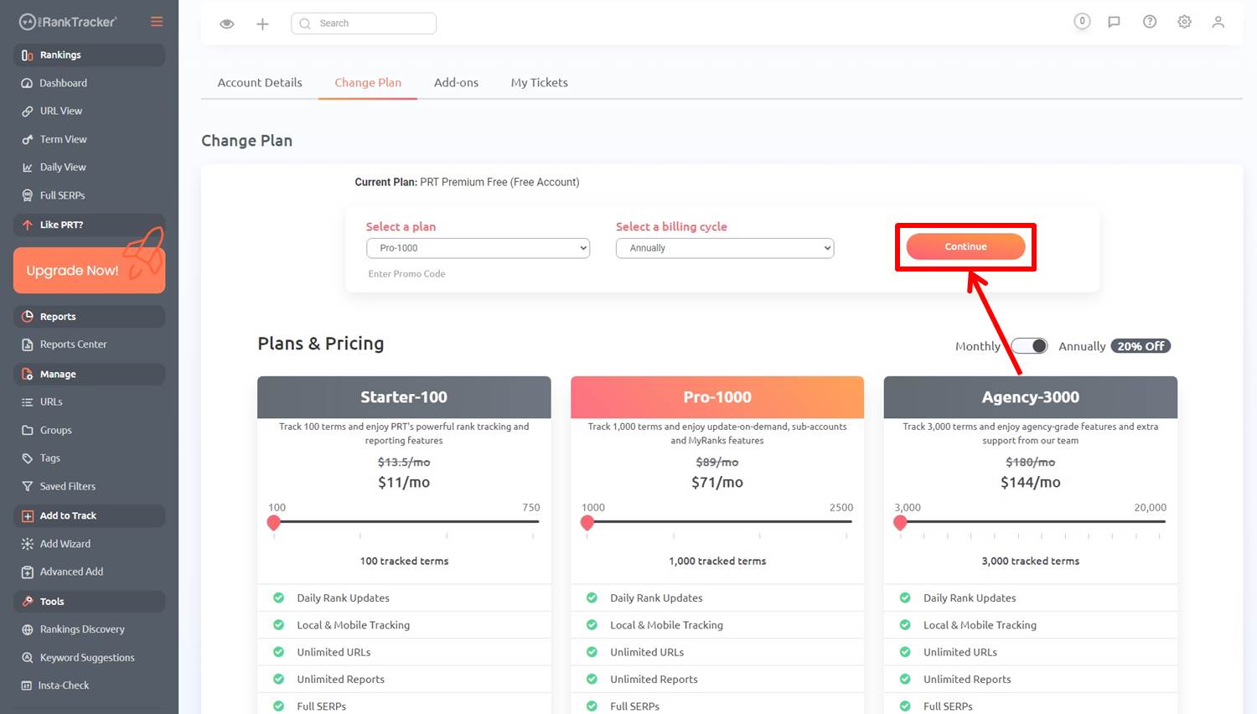Image resolution: width=1257 pixels, height=714 pixels.
Task: Click the Upgrade Now! button
Action: (x=89, y=271)
